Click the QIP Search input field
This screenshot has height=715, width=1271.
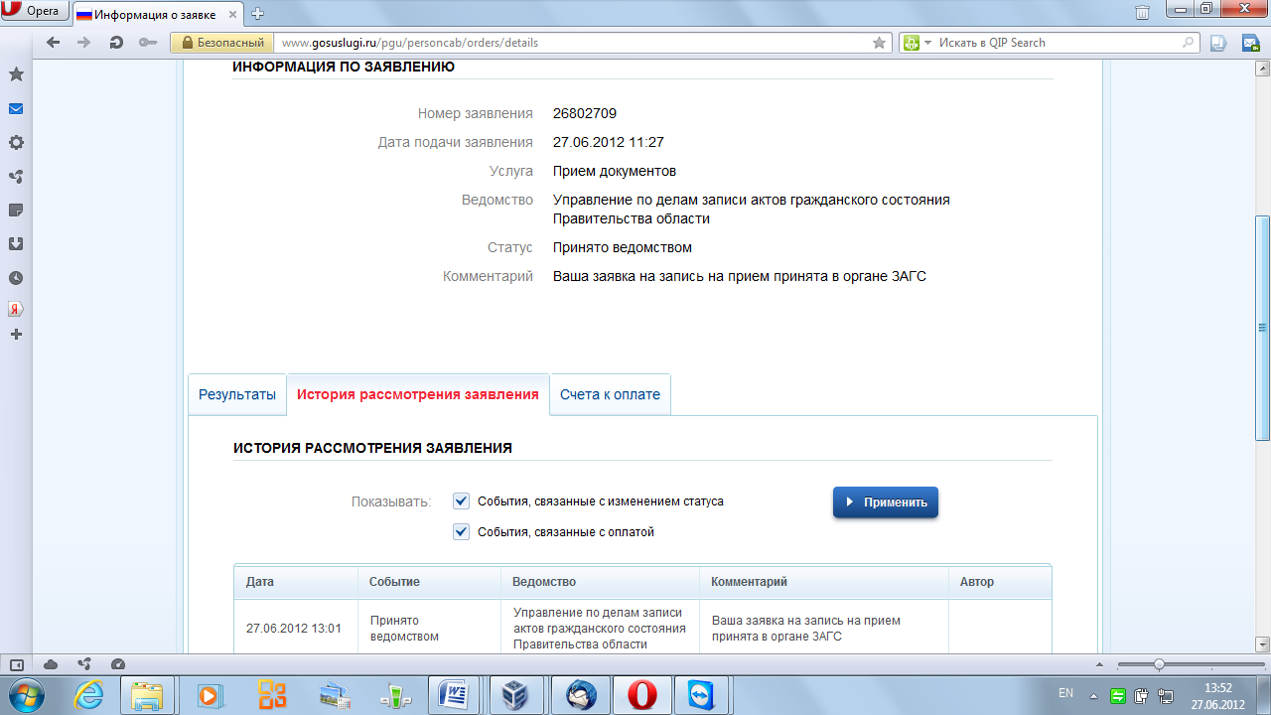[1058, 43]
